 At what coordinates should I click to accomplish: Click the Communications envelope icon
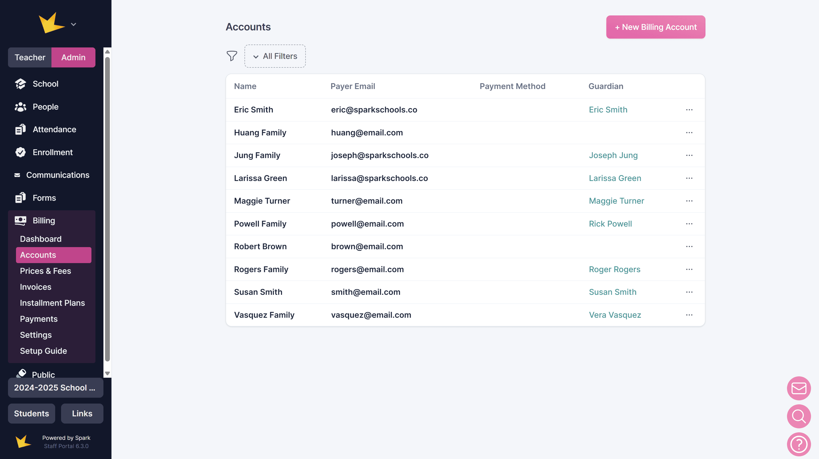[x=17, y=175]
